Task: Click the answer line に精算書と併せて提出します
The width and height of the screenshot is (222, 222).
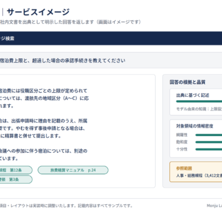Action: [x=31, y=136]
